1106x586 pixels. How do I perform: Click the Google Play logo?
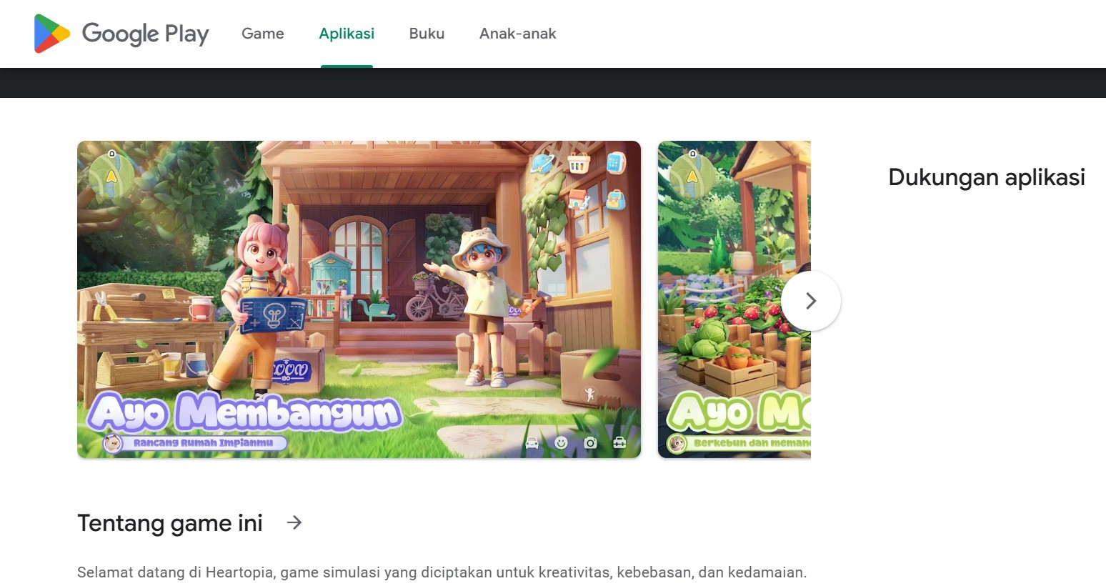(121, 34)
